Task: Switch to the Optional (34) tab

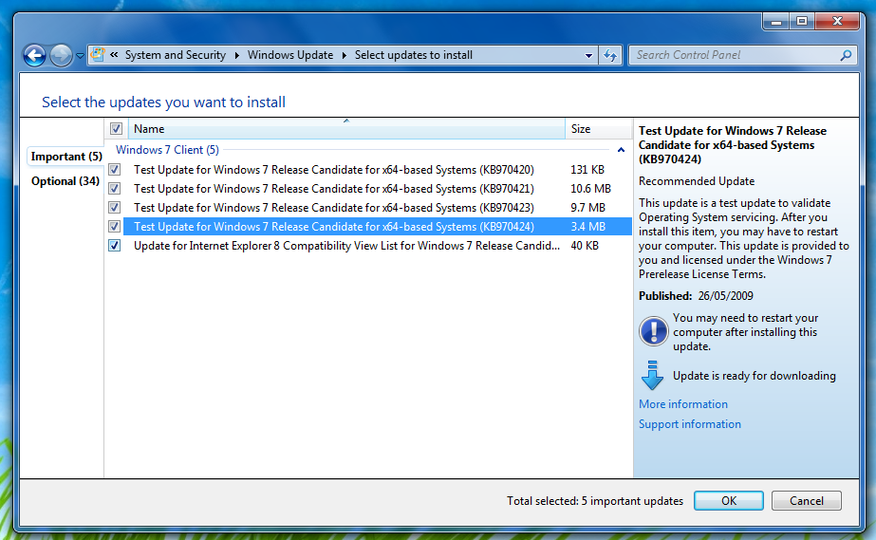Action: click(65, 181)
